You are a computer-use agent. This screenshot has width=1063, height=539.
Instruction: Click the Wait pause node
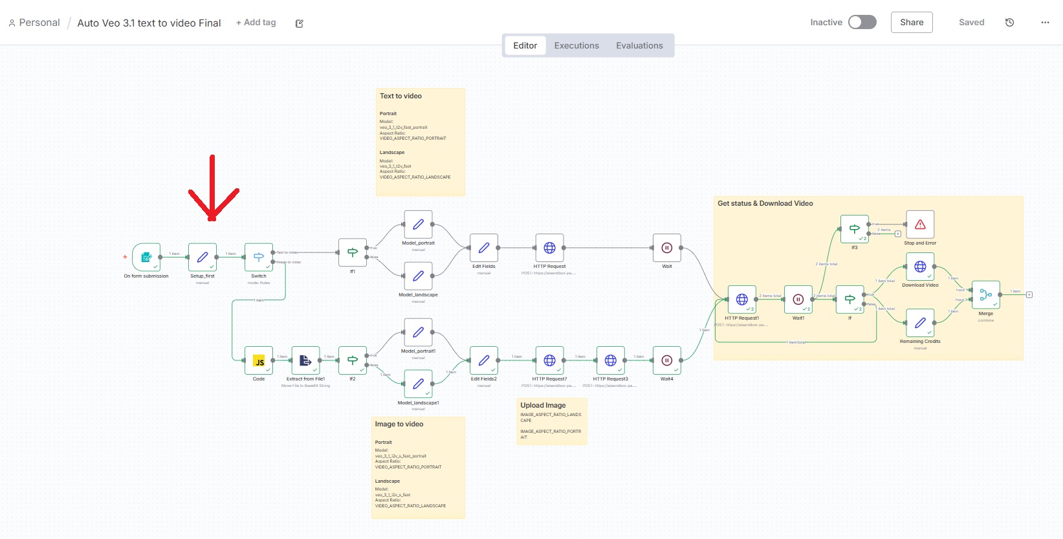click(667, 248)
